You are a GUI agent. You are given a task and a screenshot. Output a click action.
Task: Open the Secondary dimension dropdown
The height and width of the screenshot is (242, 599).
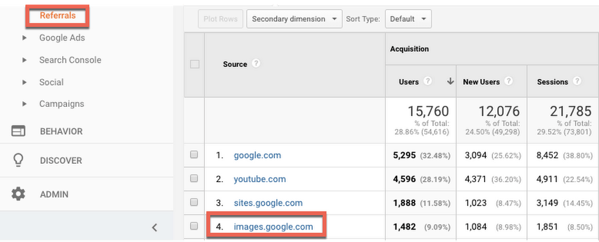(x=294, y=19)
